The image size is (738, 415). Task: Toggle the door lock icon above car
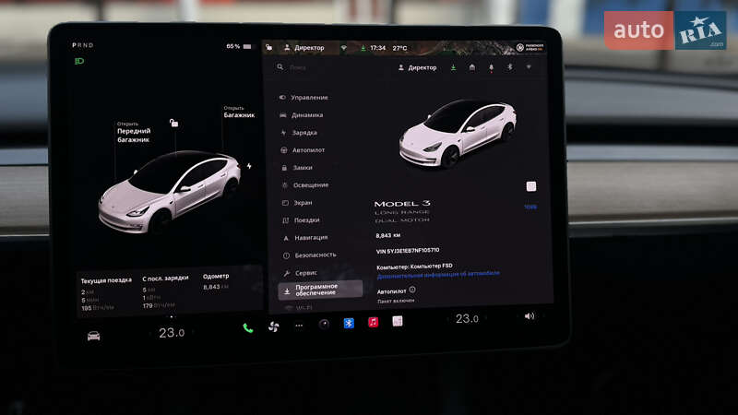pyautogui.click(x=173, y=122)
